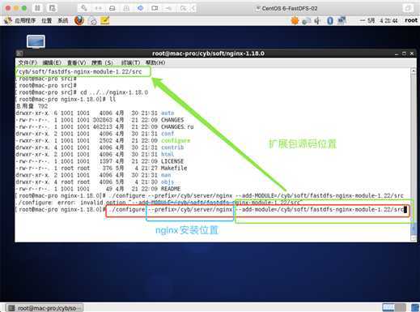Click the VM view mode toolbar icon

point(52,8)
